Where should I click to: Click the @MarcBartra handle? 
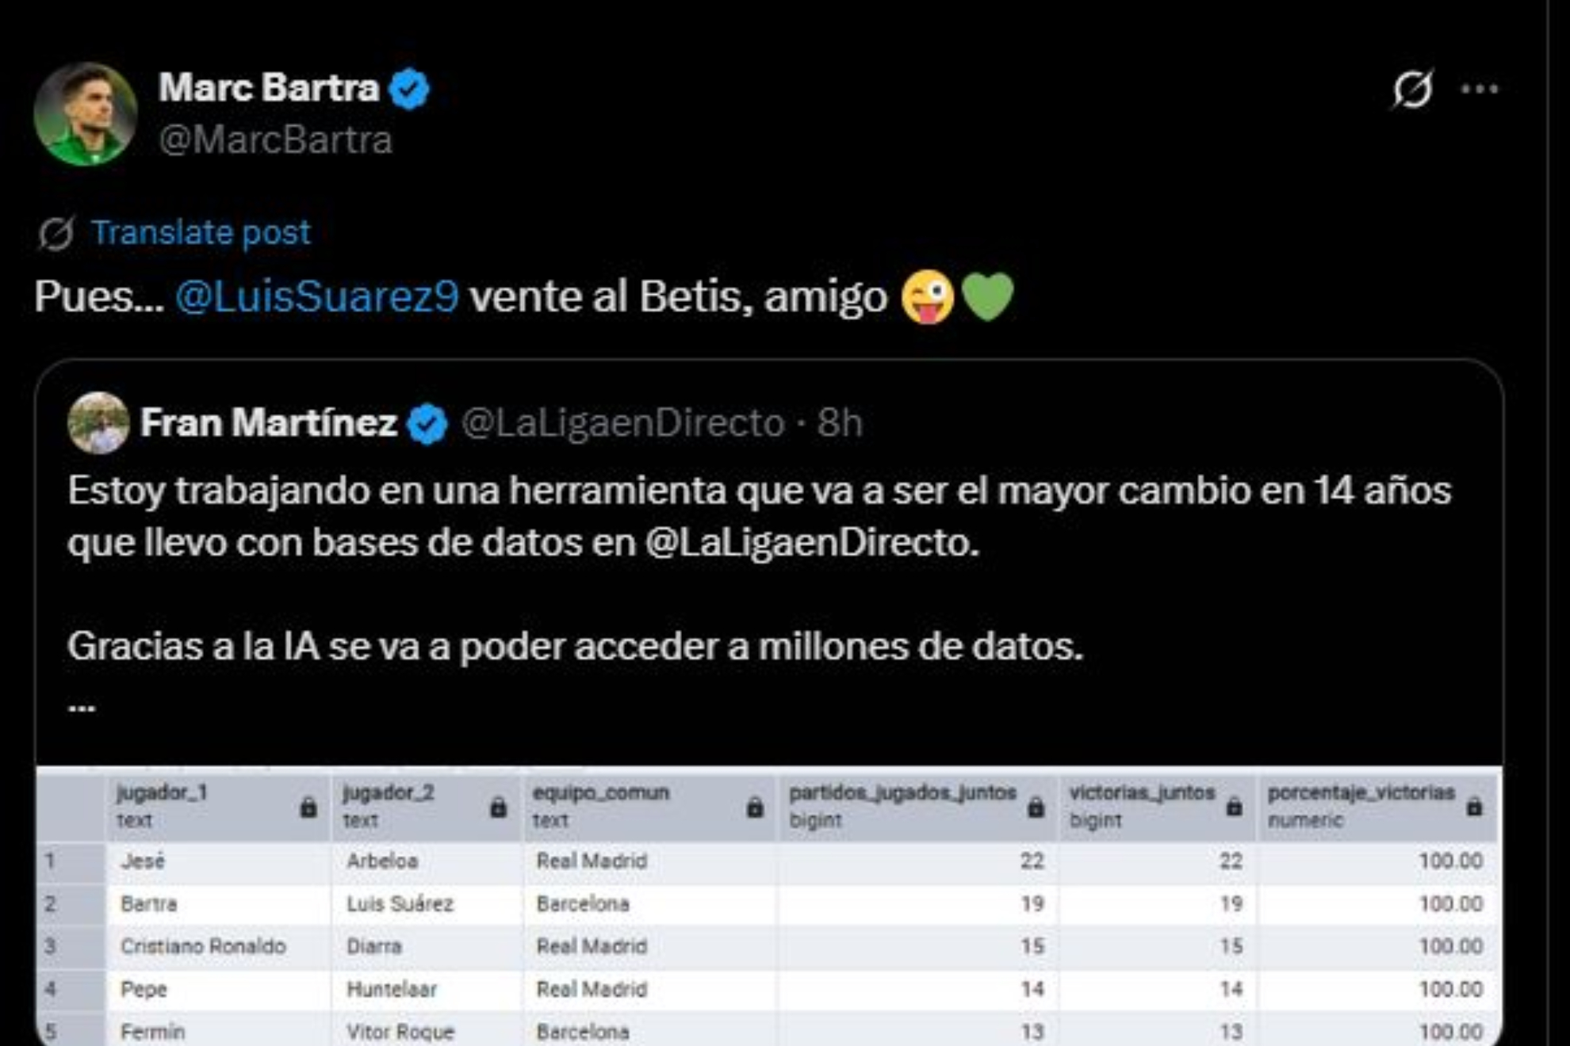point(275,140)
